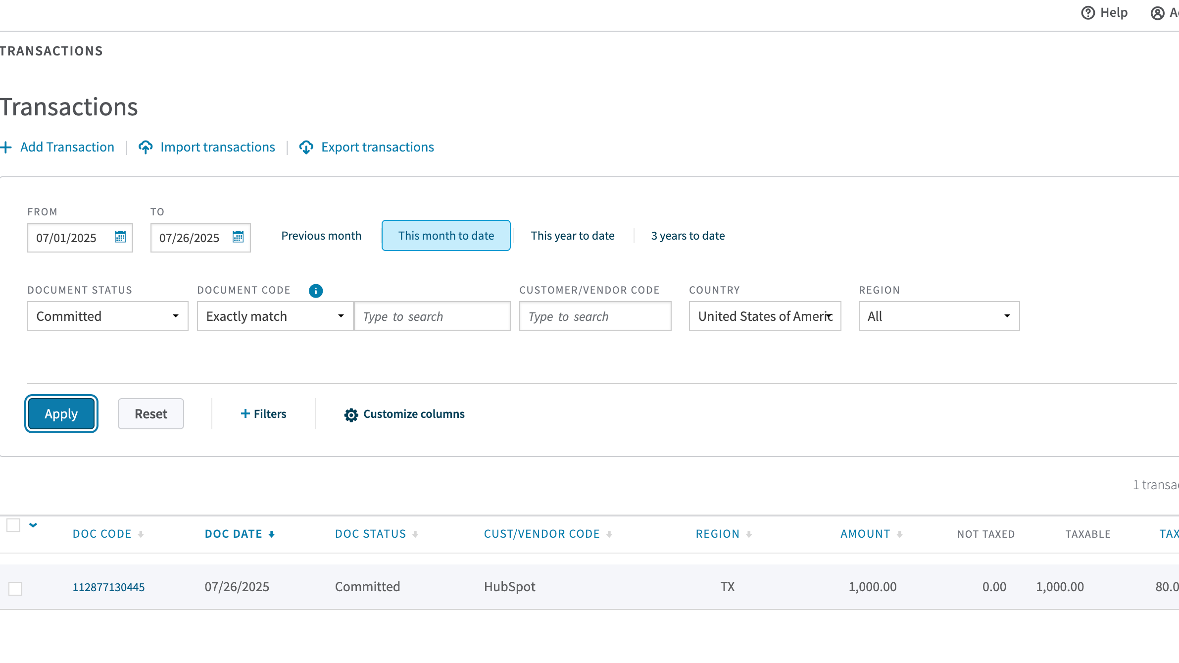Open the FROM date calendar picker
This screenshot has width=1179, height=663.
pyautogui.click(x=120, y=237)
